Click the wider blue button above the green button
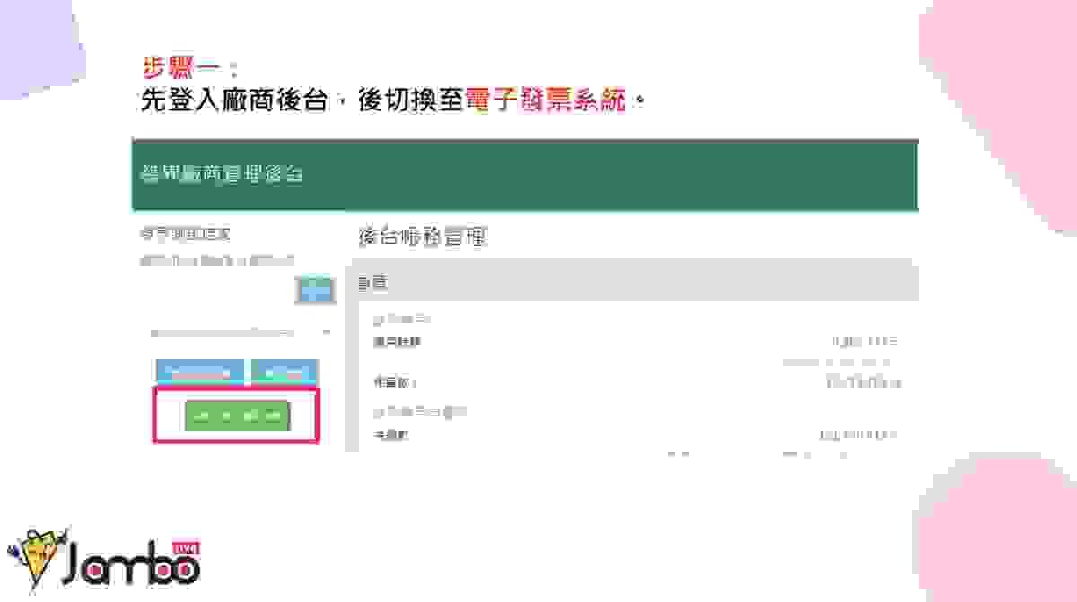This screenshot has width=1077, height=602. click(200, 372)
